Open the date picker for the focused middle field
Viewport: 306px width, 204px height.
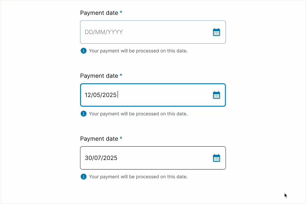[x=216, y=95]
